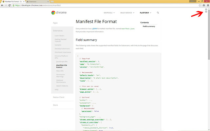The image size is (210, 131).
Task: Click the "author" code line
Action: [86, 100]
